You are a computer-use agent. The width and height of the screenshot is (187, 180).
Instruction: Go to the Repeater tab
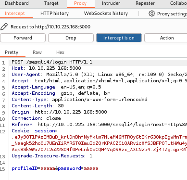click(x=145, y=3)
